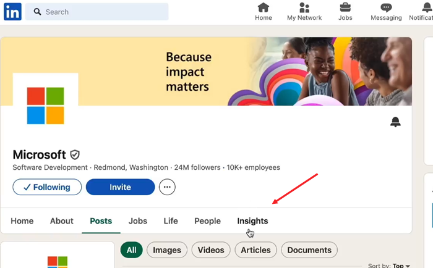Filter posts by Documents
Screen dimensions: 433x268
pos(309,250)
